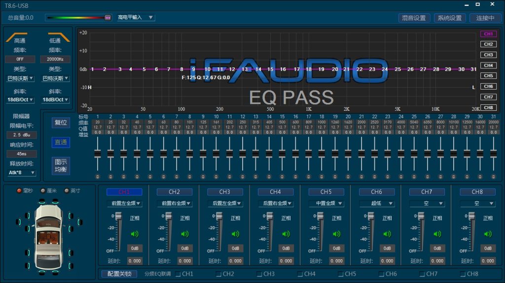Image resolution: width=505 pixels, height=283 pixels.
Task: Select the CH4 channel strip header
Action: [275, 191]
